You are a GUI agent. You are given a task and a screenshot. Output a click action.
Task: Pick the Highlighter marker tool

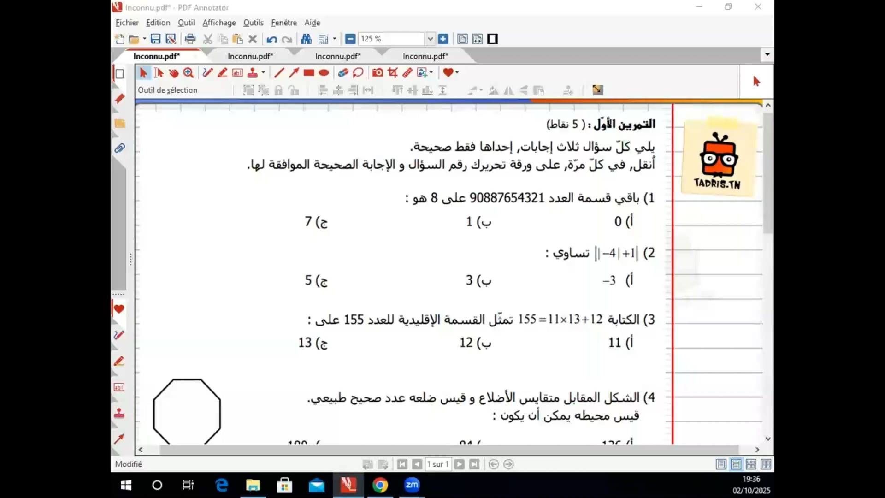pos(222,72)
